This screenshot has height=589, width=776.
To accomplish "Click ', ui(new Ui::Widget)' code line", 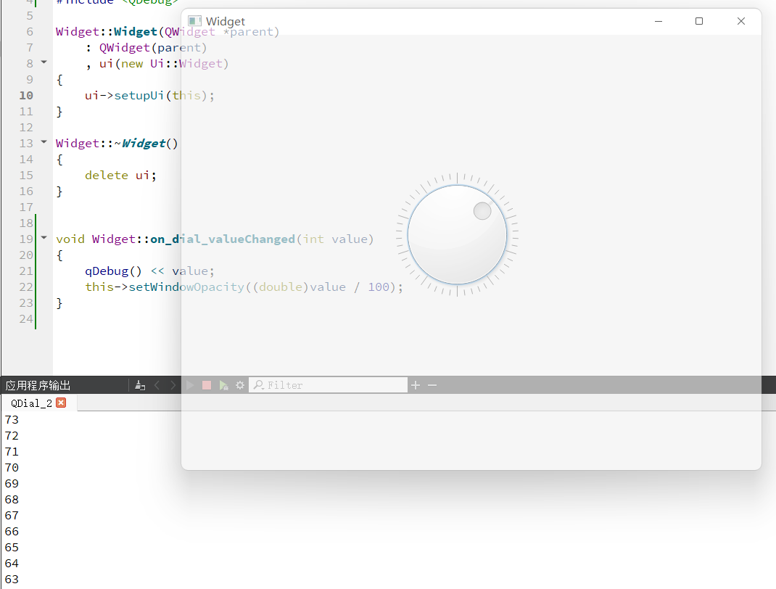I will [x=157, y=64].
